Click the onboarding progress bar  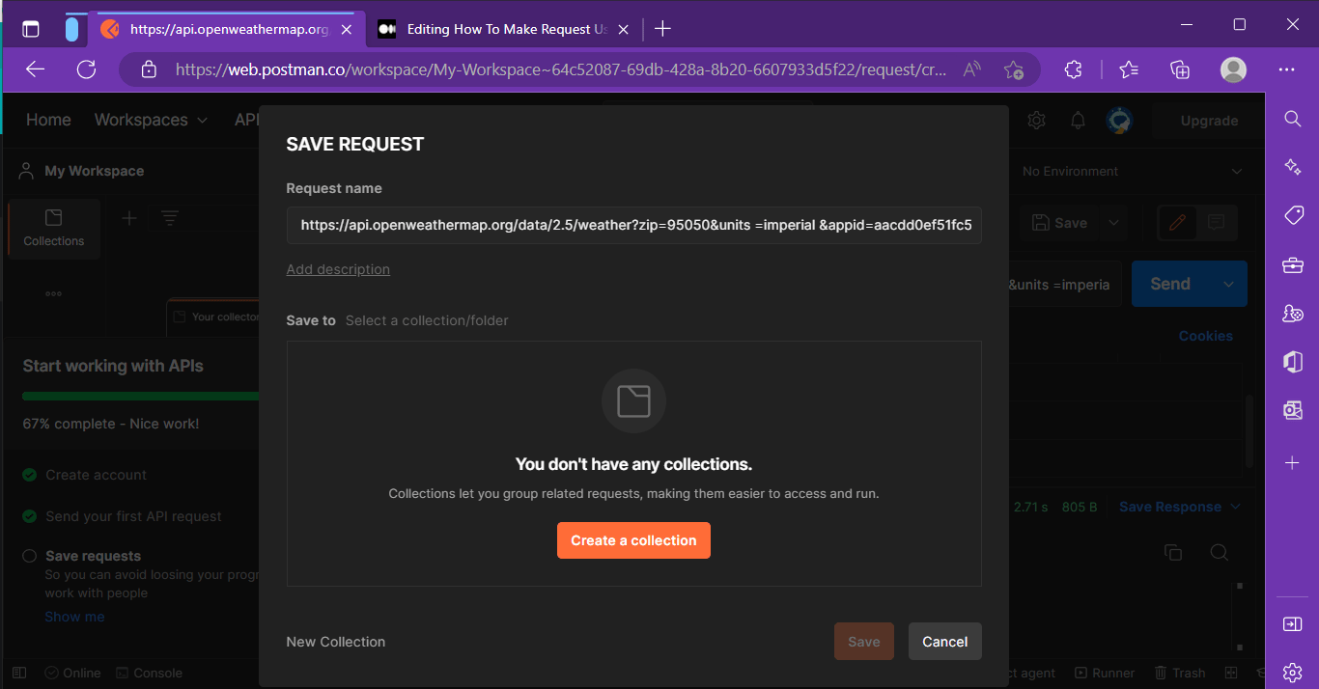pyautogui.click(x=141, y=396)
